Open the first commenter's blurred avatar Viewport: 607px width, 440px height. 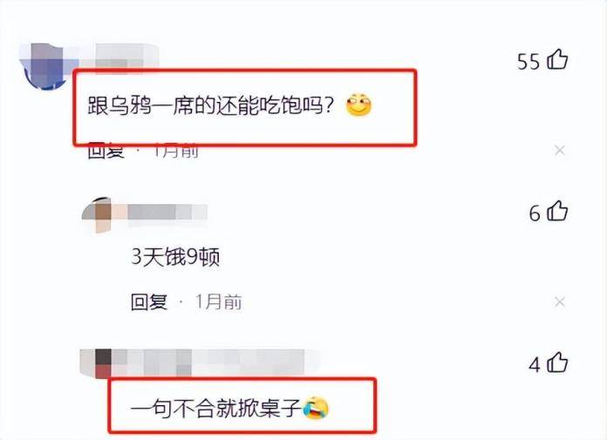pos(46,65)
